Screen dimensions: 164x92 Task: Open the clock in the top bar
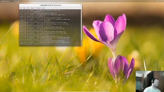[x=82, y=1]
